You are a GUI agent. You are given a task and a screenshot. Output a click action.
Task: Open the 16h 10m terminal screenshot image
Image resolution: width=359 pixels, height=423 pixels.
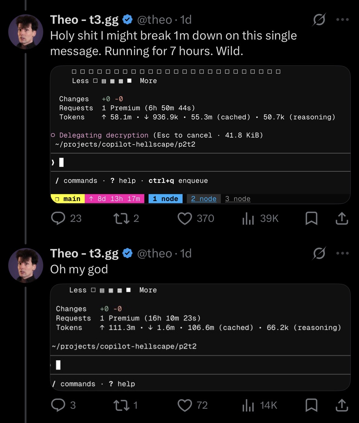point(200,337)
